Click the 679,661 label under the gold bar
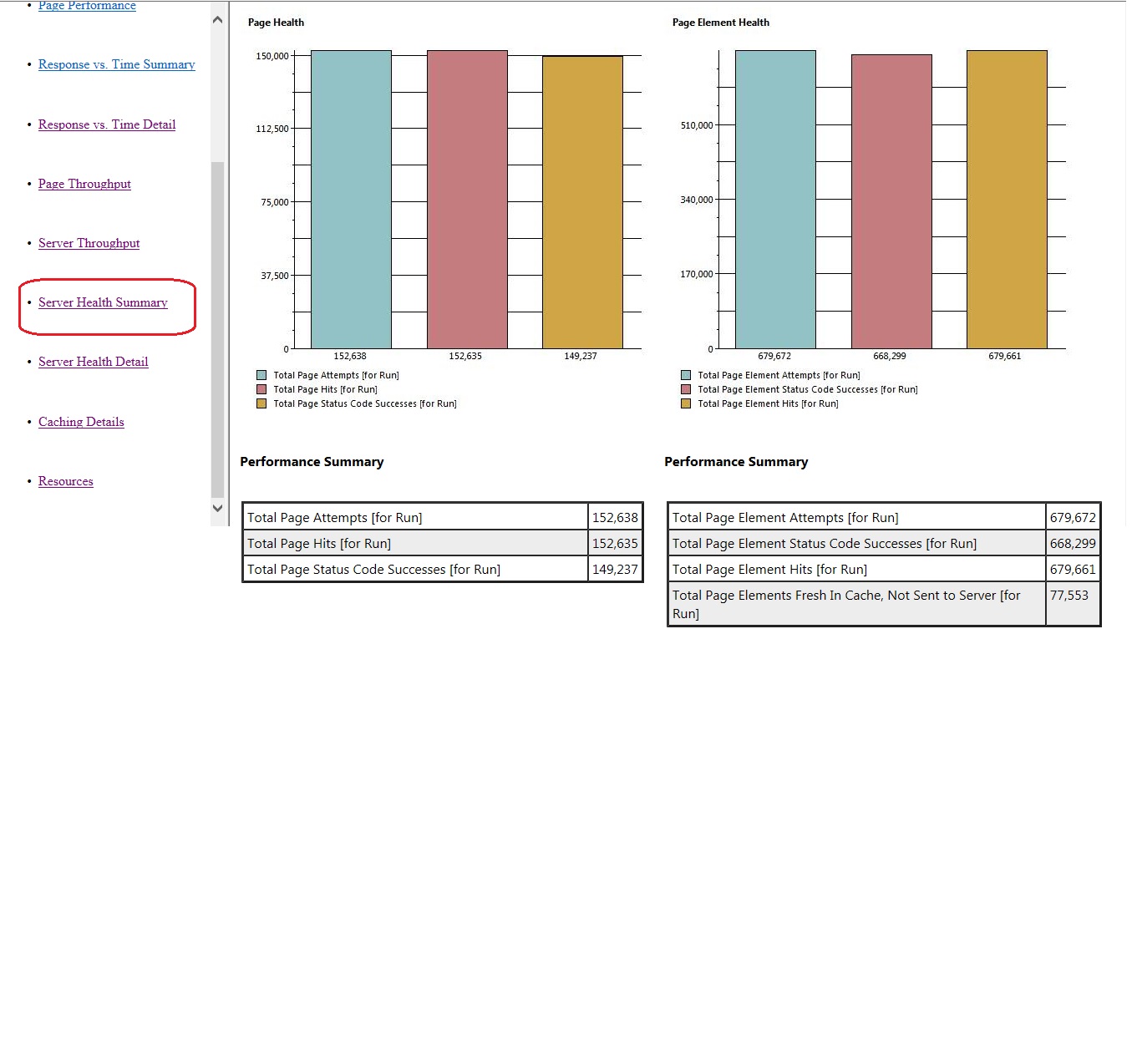The width and height of the screenshot is (1137, 1055). point(1005,356)
